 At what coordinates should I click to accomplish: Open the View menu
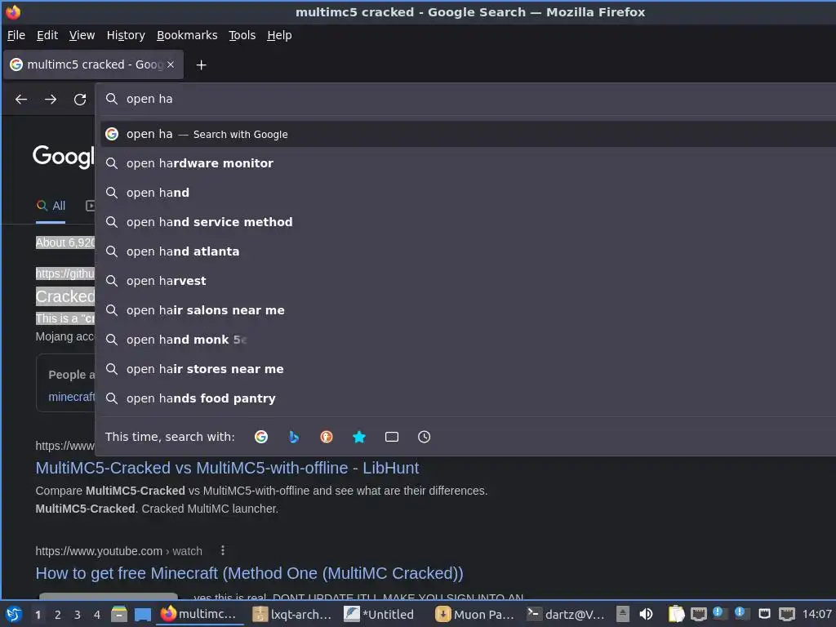(82, 35)
